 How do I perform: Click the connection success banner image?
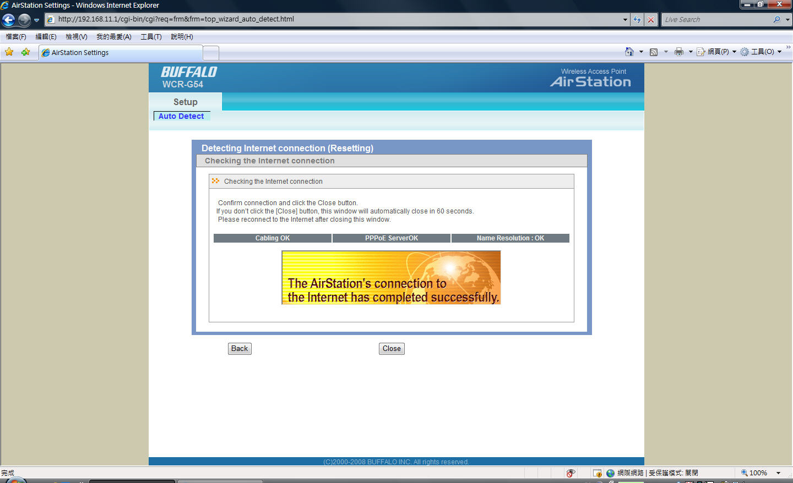[391, 278]
